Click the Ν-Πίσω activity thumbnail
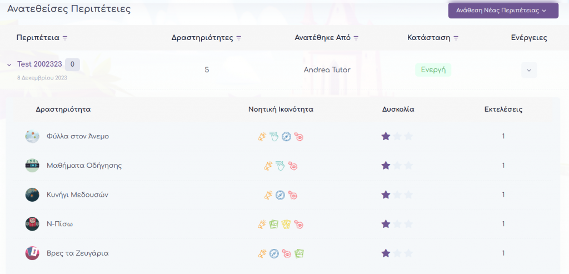Viewport: 569px width, 274px height. pos(32,224)
